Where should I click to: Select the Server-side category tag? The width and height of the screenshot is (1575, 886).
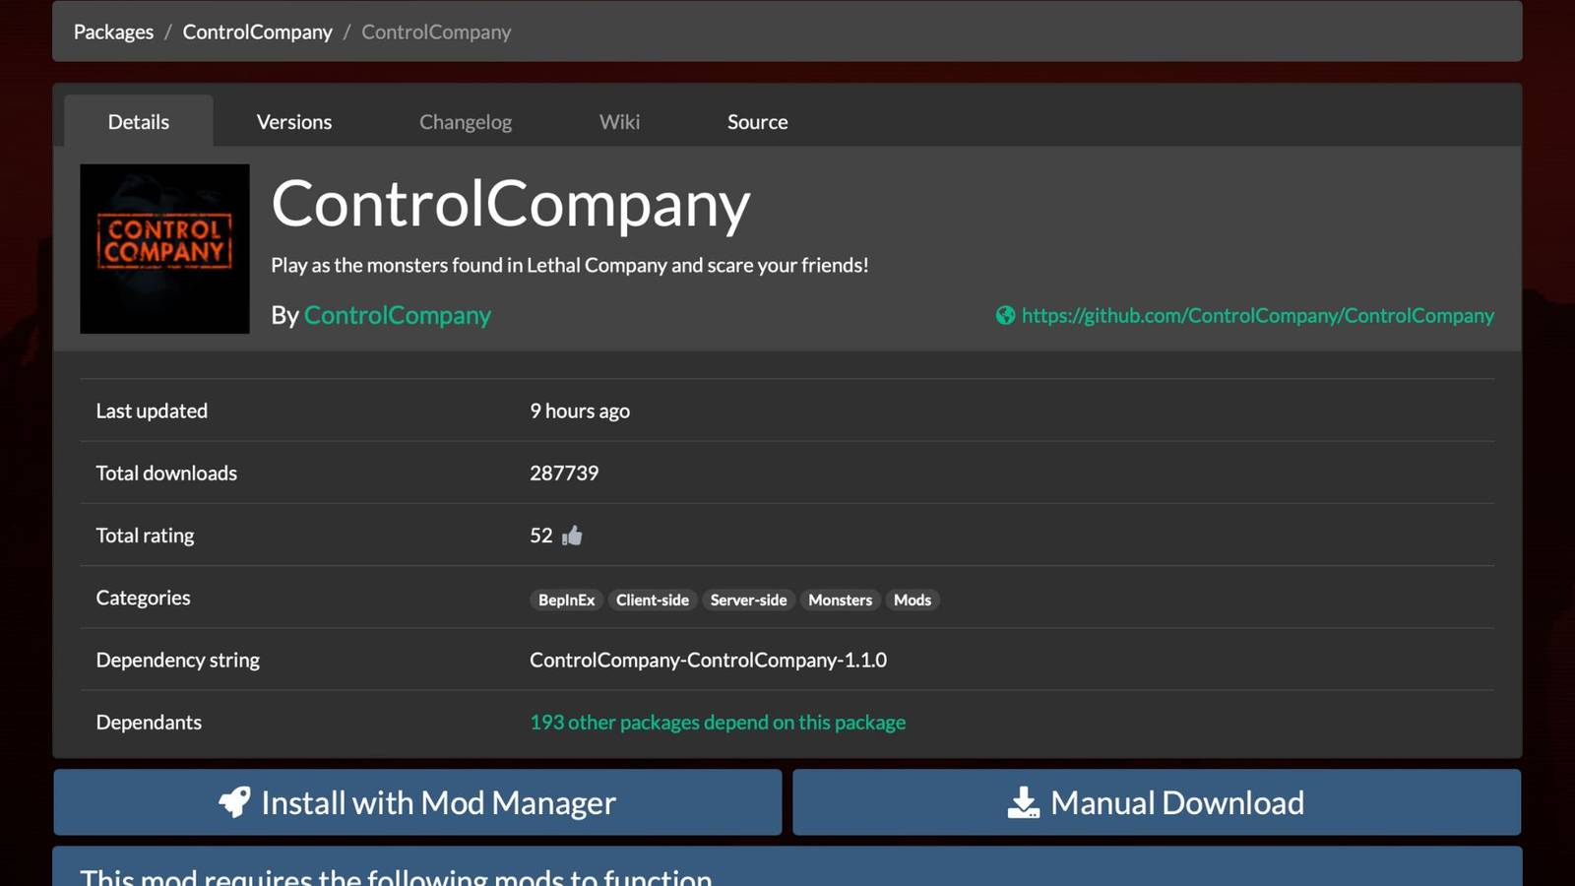tap(748, 600)
